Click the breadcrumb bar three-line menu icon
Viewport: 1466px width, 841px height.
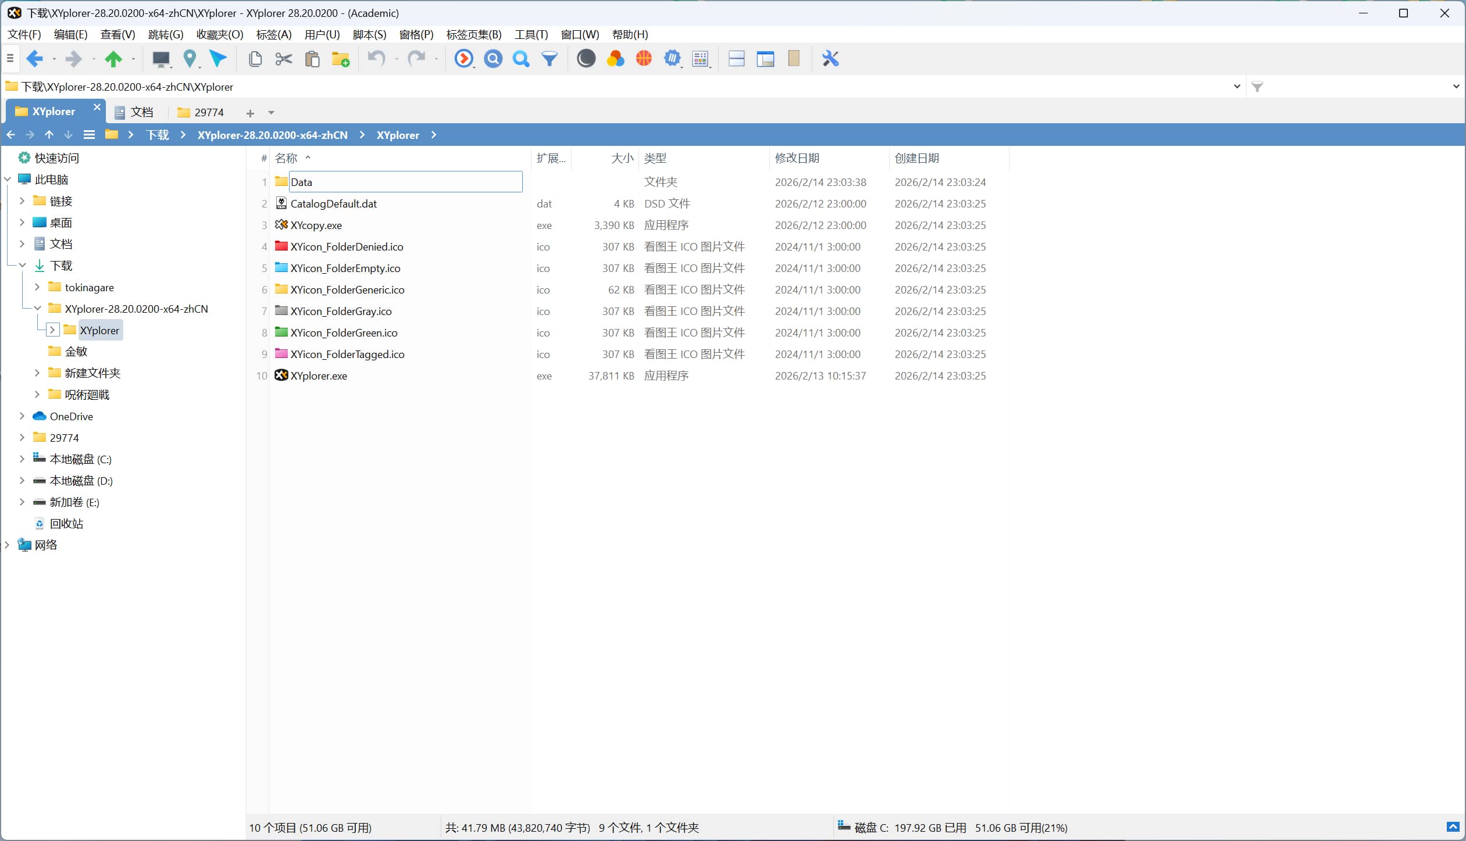click(89, 135)
